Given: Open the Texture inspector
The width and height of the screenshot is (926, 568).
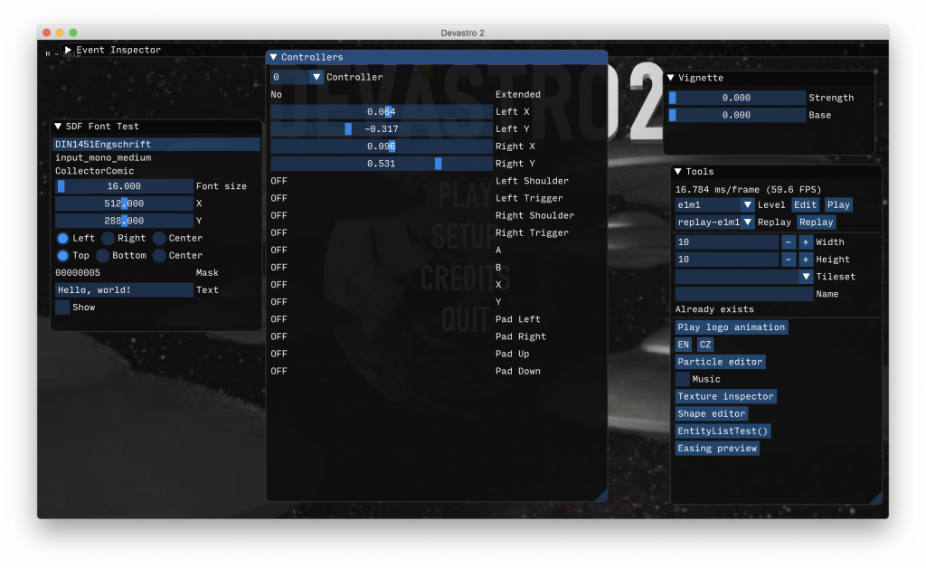Looking at the screenshot, I should [726, 396].
